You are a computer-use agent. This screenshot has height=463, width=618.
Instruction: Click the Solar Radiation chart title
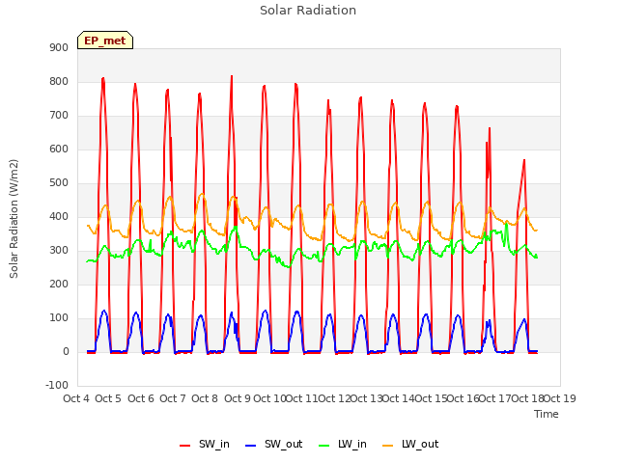point(308,11)
